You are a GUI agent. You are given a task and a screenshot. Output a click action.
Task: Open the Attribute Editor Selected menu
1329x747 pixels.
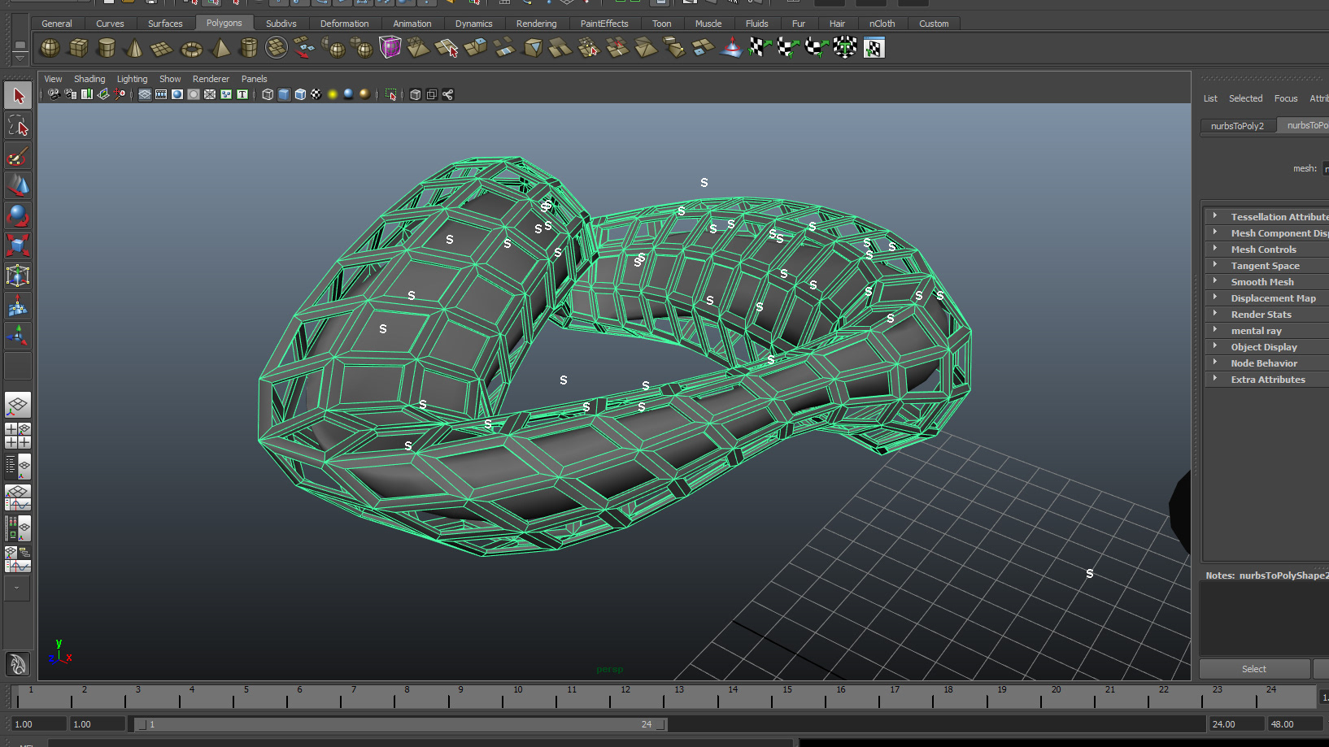coord(1245,98)
